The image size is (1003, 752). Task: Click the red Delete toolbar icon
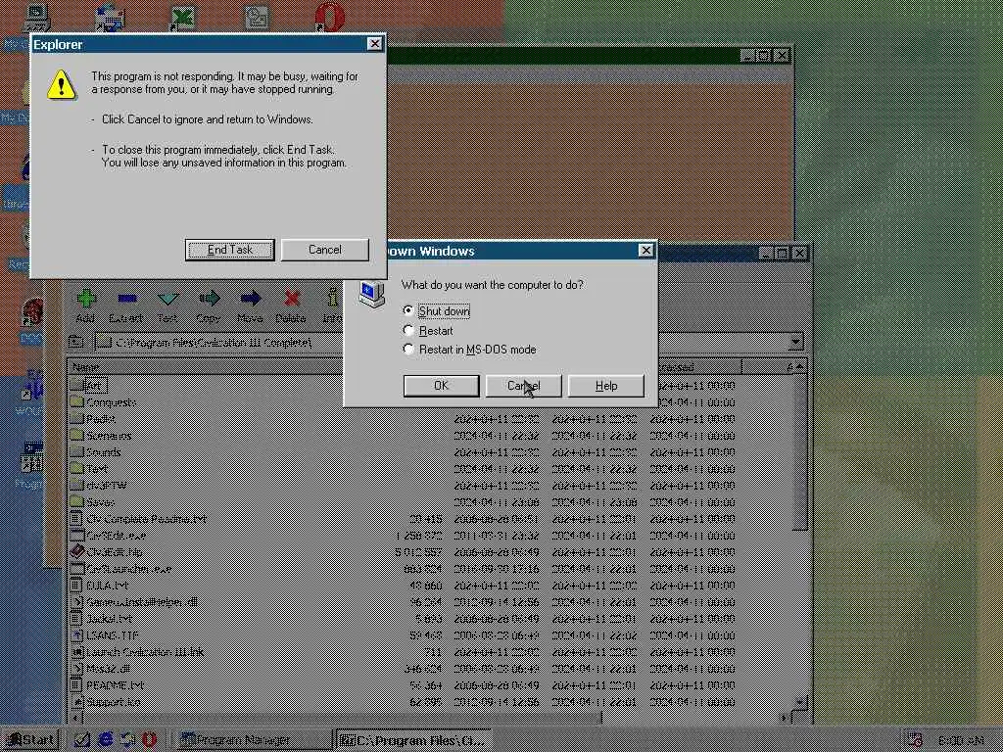(x=291, y=299)
